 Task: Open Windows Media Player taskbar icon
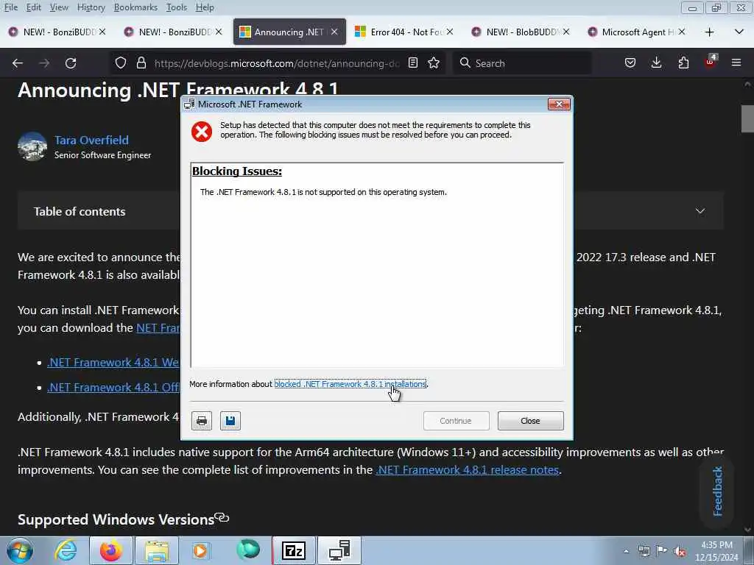(x=200, y=550)
